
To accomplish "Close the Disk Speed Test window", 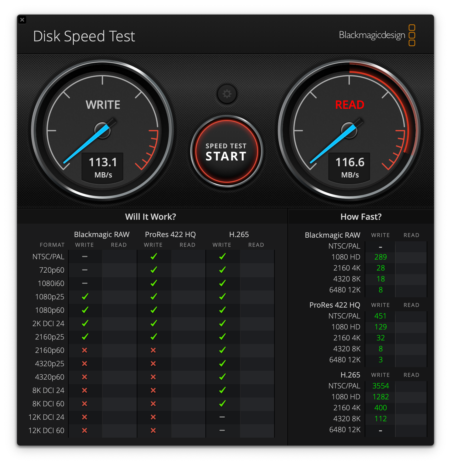I will [22, 20].
